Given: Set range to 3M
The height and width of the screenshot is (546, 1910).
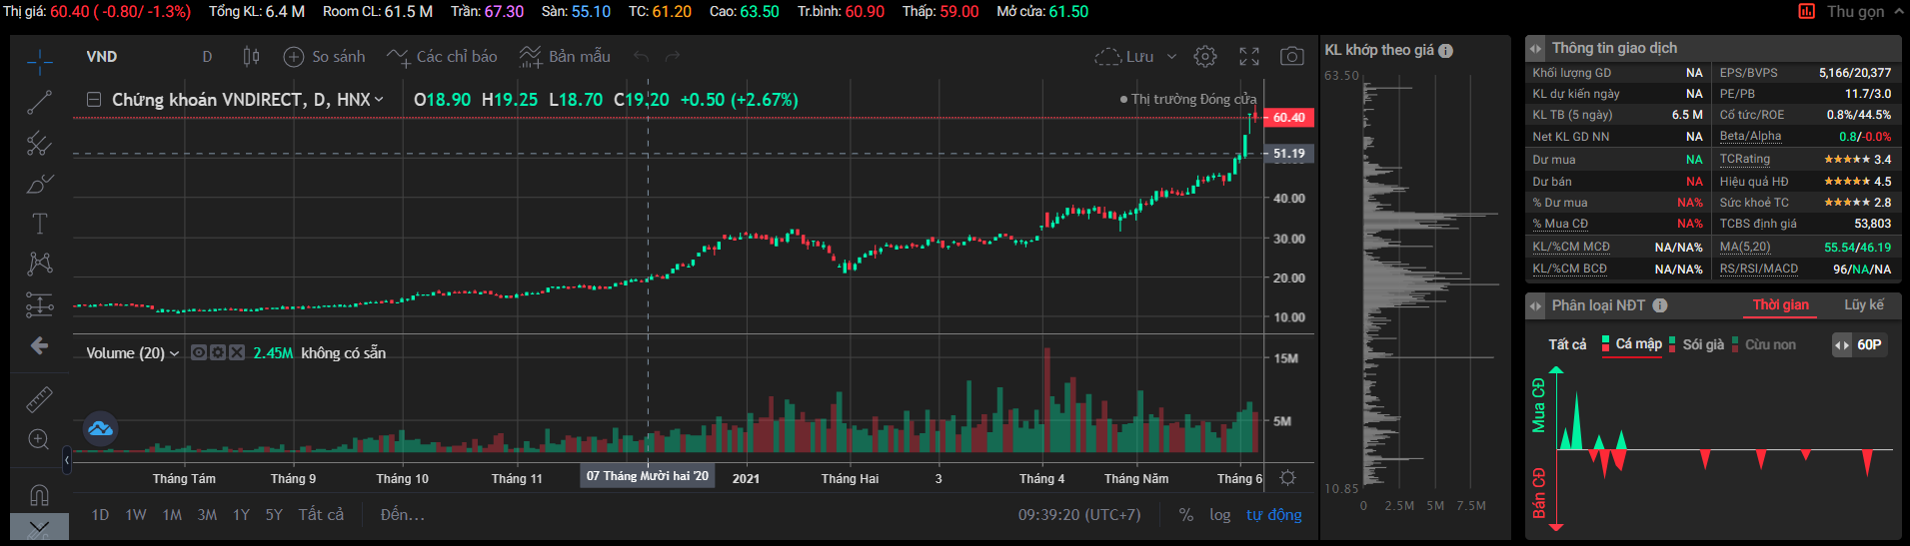Looking at the screenshot, I should (207, 515).
